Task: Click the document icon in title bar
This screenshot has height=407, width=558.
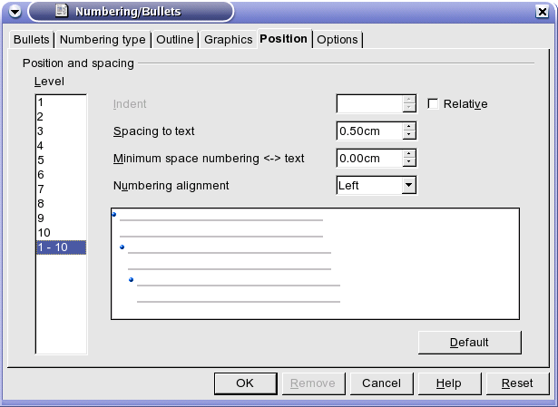Action: (61, 11)
